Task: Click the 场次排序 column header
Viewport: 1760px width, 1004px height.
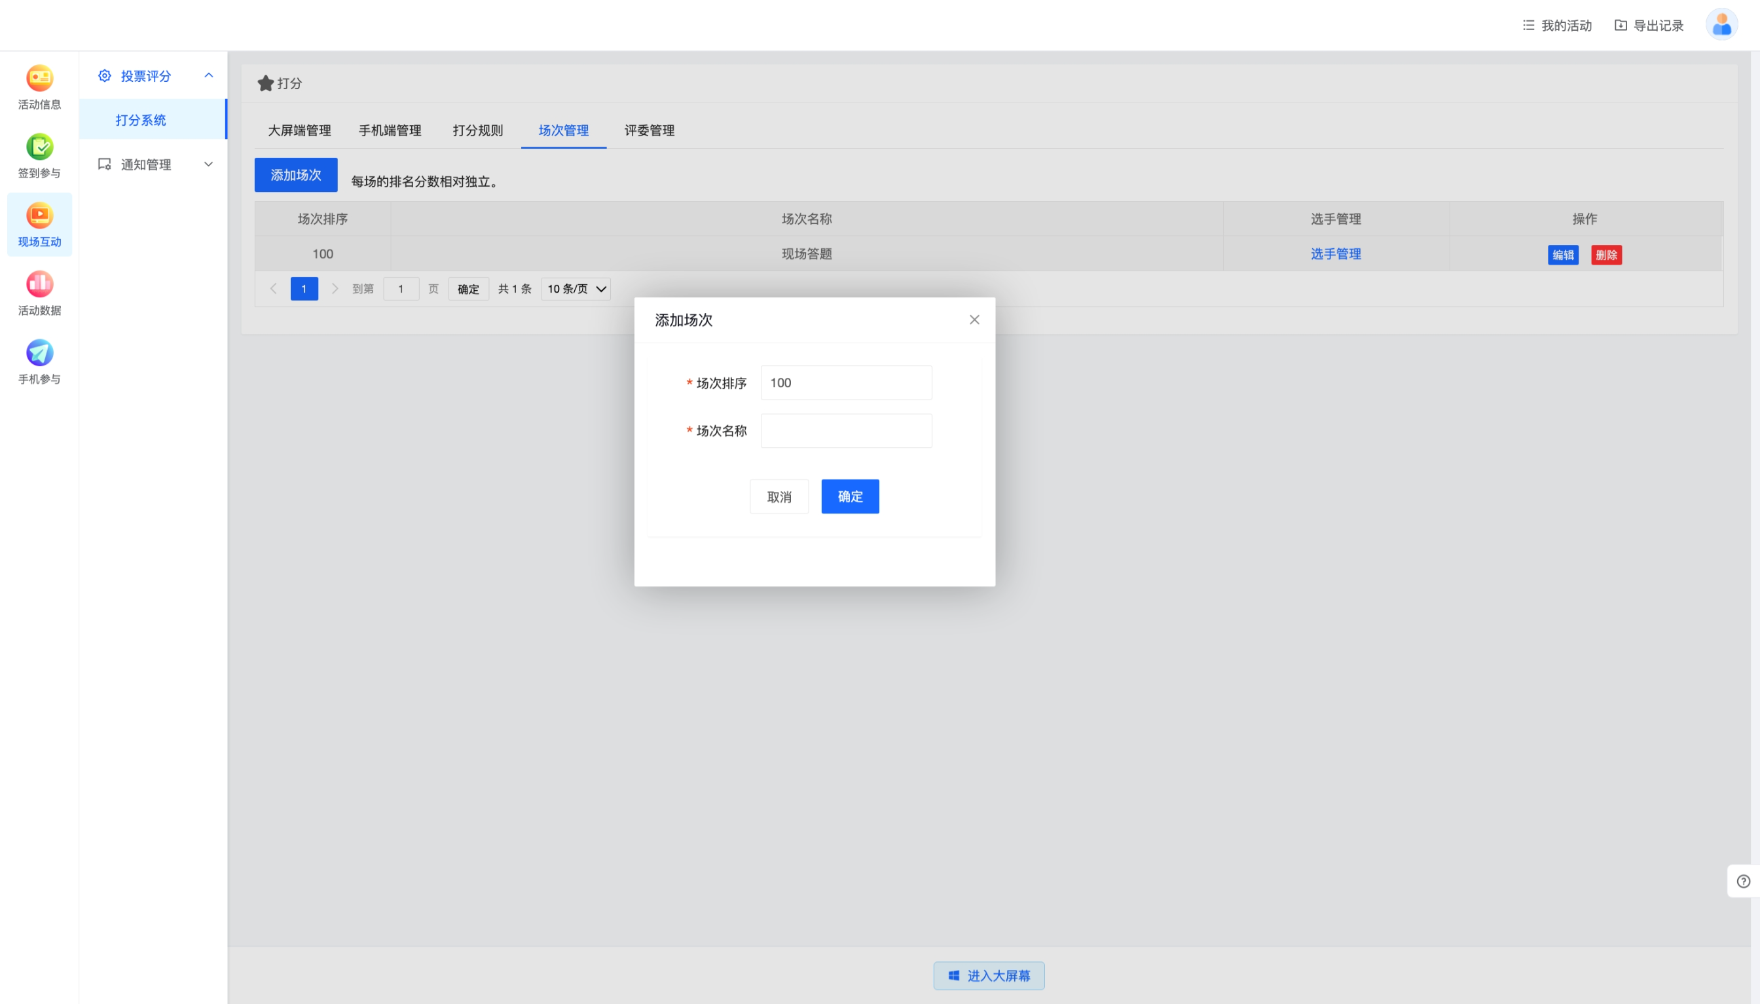Action: (323, 219)
